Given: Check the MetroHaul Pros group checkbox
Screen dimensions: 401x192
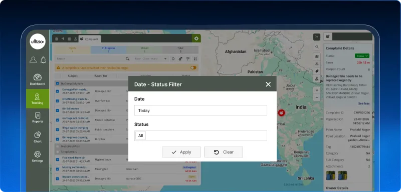Looking at the screenshot, I should [58, 146].
